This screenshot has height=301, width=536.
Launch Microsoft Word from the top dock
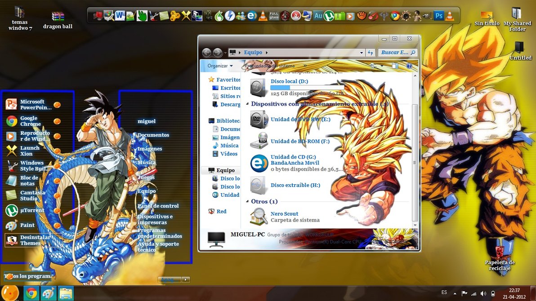coord(120,16)
